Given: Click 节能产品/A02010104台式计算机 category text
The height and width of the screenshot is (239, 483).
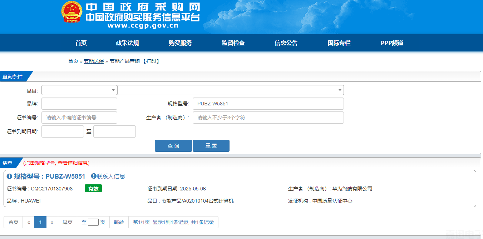Looking at the screenshot, I should click(197, 201).
